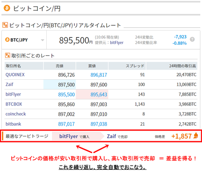Click coincheck sell price 897,002

(66, 114)
